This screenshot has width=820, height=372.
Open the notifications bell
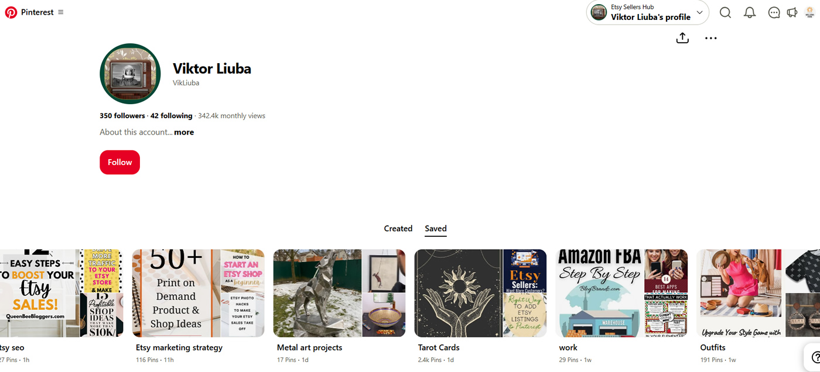[x=750, y=12]
